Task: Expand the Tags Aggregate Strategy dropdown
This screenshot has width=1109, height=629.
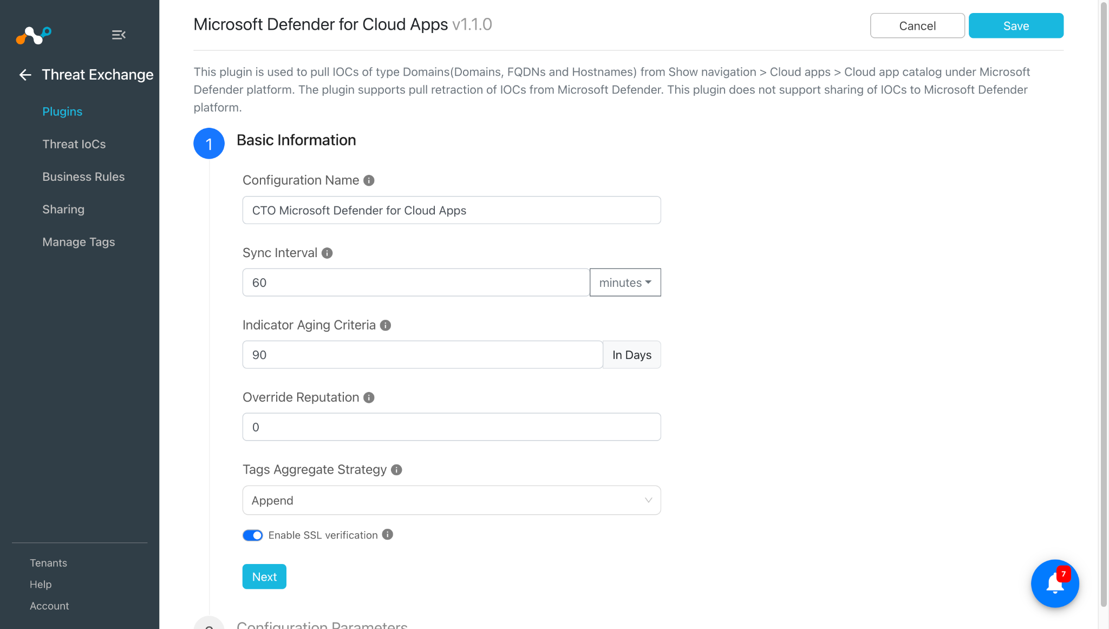Action: [x=452, y=500]
